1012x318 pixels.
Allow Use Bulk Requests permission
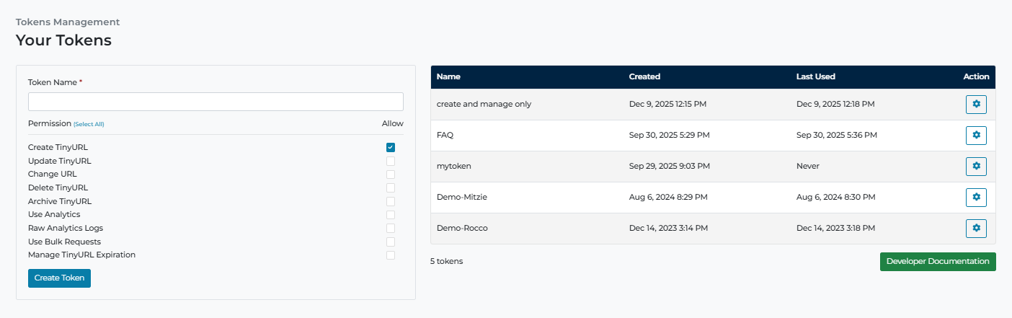tap(391, 242)
